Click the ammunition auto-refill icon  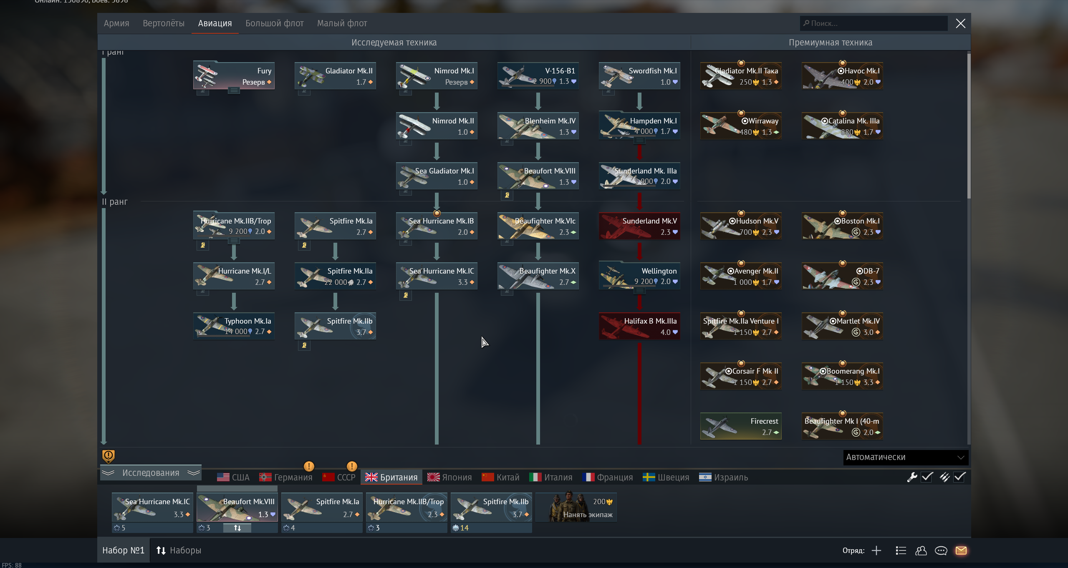(x=944, y=477)
